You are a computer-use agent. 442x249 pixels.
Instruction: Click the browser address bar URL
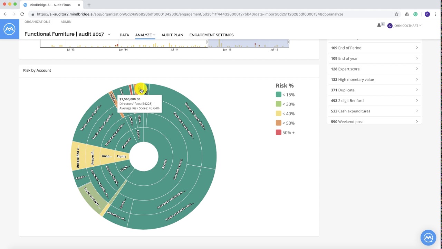point(190,14)
